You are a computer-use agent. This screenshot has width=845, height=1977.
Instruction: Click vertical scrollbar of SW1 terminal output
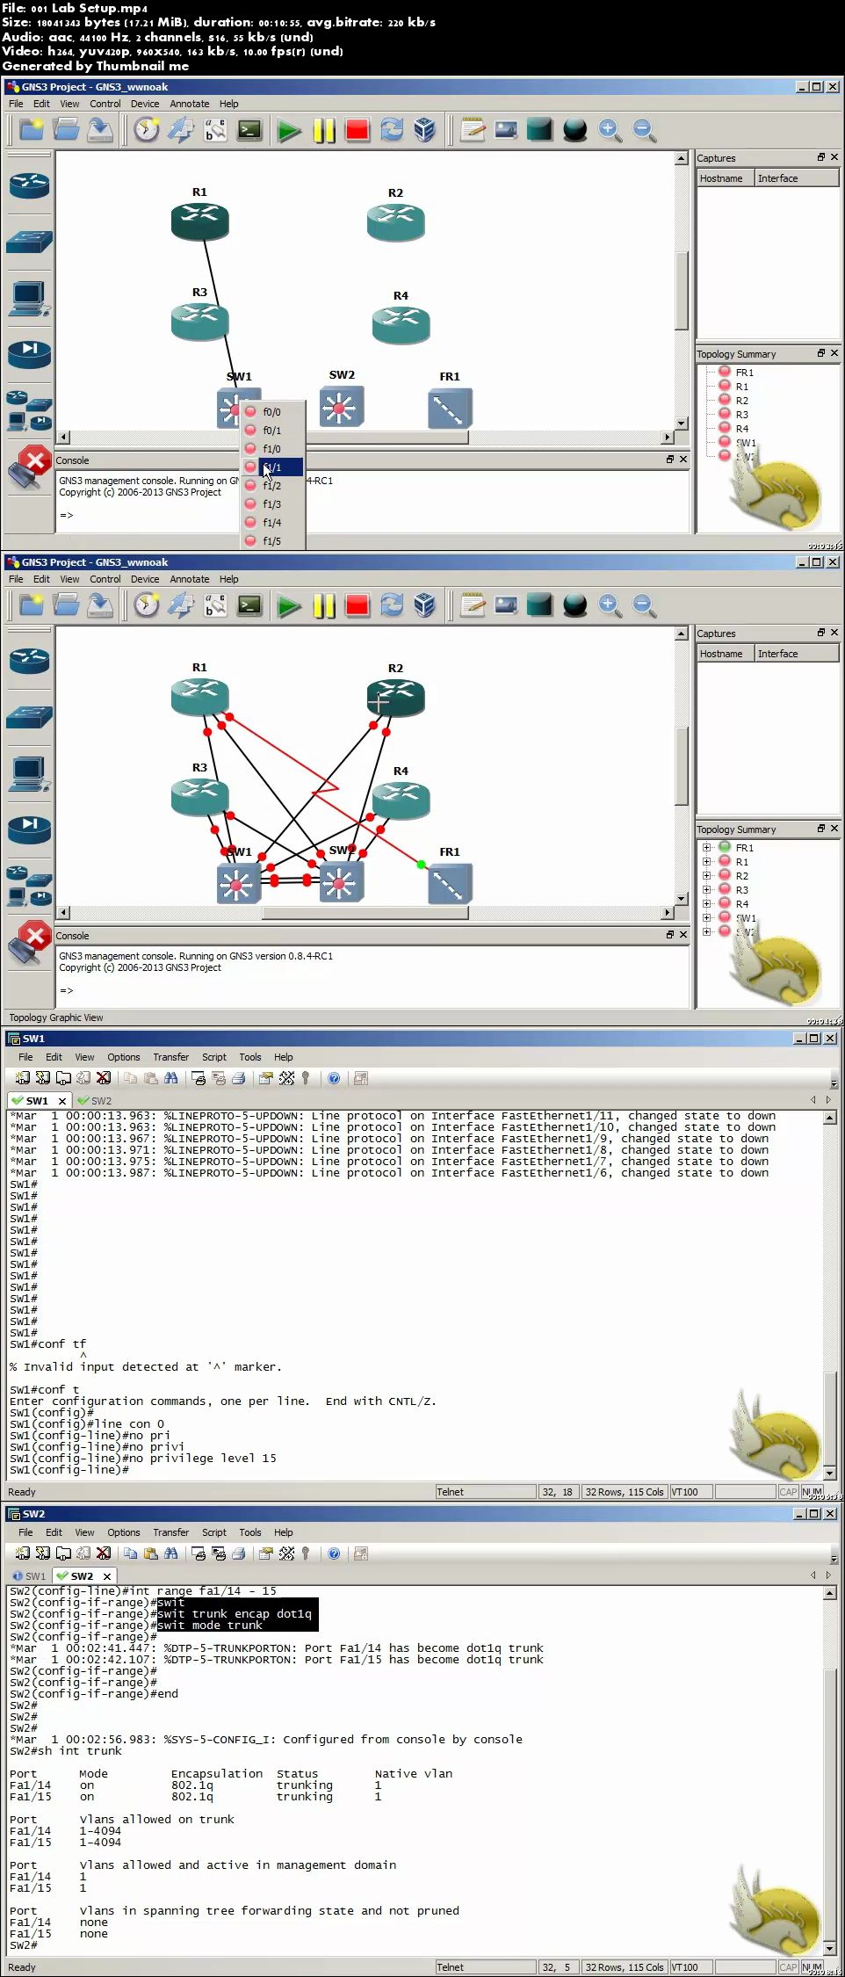coord(830,1294)
